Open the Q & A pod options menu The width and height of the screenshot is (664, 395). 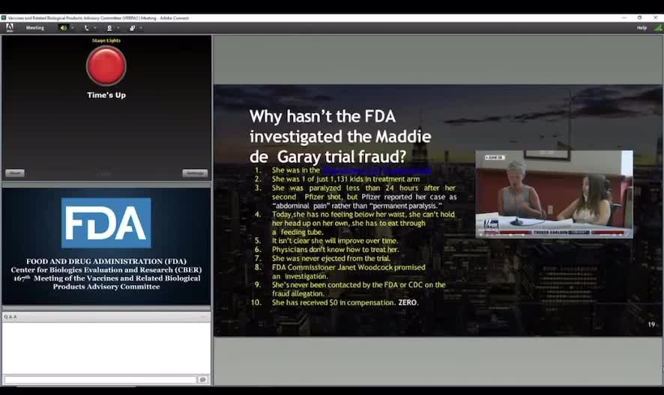click(x=203, y=316)
